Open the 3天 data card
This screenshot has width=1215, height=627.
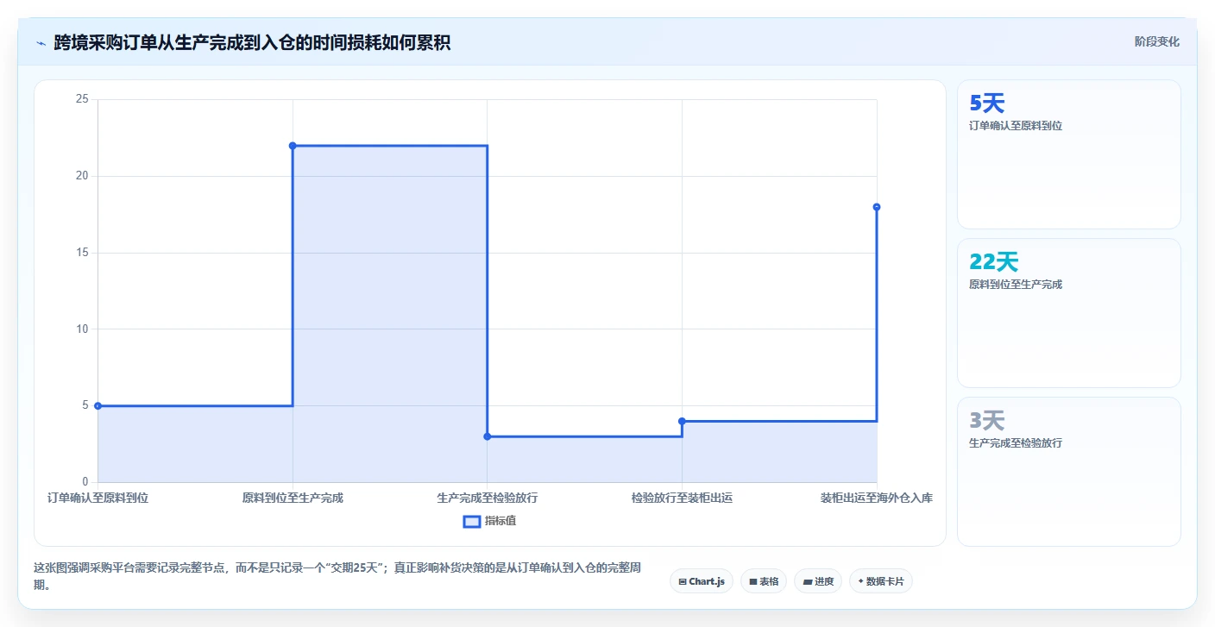(x=1069, y=472)
